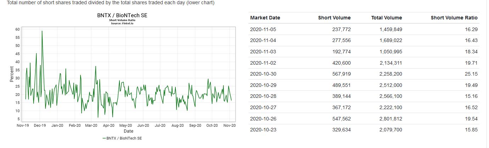Screen dimensions: 489x148
Task: Click the Source: Fintel.io text in chart
Action: pos(122,23)
